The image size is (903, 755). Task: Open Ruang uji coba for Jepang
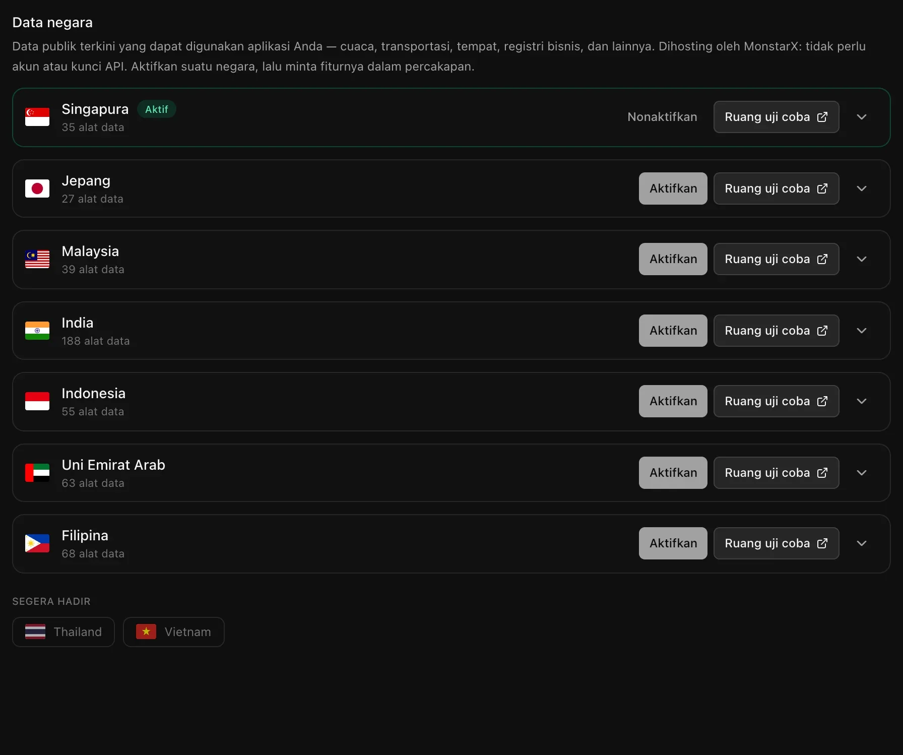[776, 188]
